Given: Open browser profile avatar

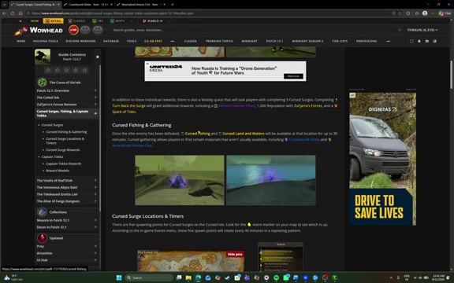Looking at the screenshot, I should click(425, 13).
